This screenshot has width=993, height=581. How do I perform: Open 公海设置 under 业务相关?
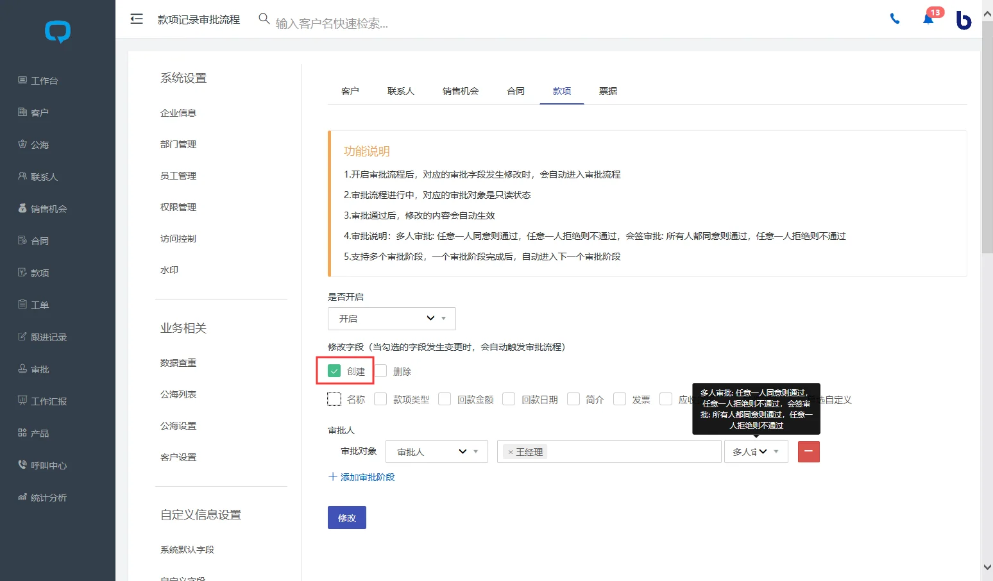(x=178, y=426)
